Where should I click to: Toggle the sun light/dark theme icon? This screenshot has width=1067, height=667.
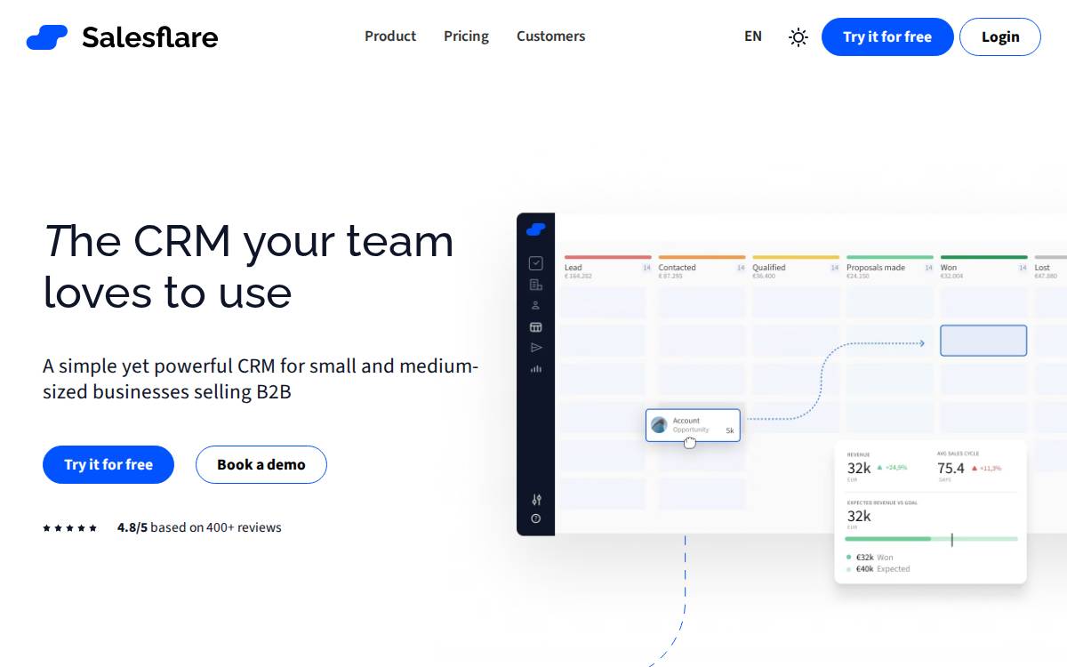pos(798,37)
